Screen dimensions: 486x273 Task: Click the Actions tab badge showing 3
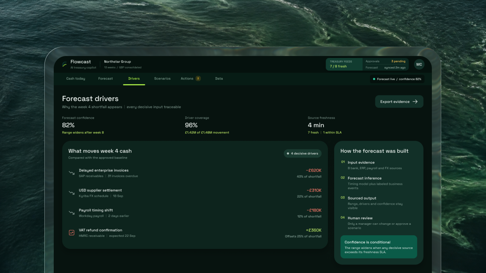point(198,79)
